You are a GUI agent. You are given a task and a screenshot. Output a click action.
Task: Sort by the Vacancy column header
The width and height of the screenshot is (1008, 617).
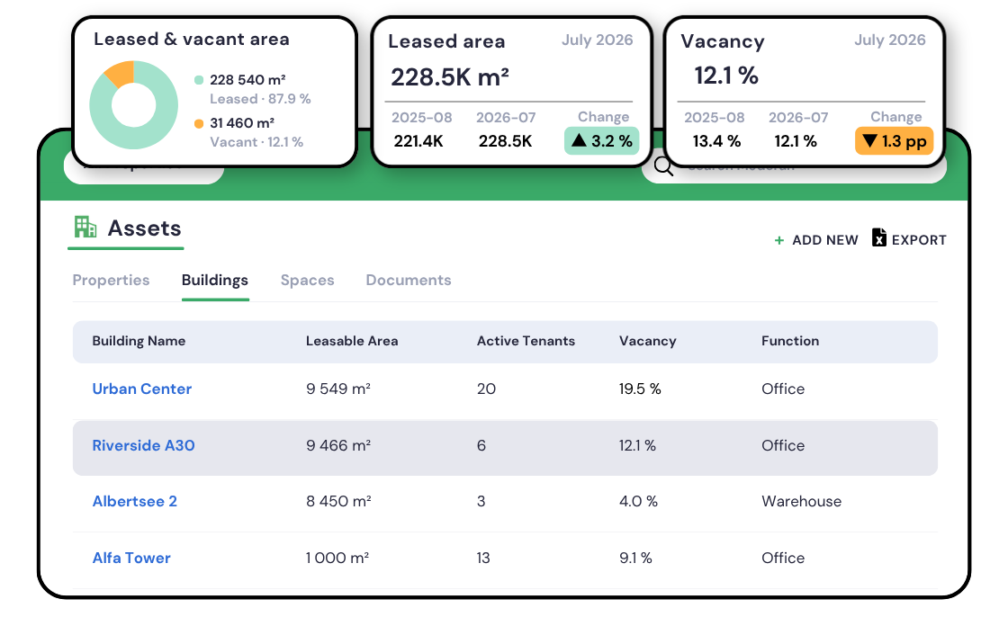click(647, 341)
